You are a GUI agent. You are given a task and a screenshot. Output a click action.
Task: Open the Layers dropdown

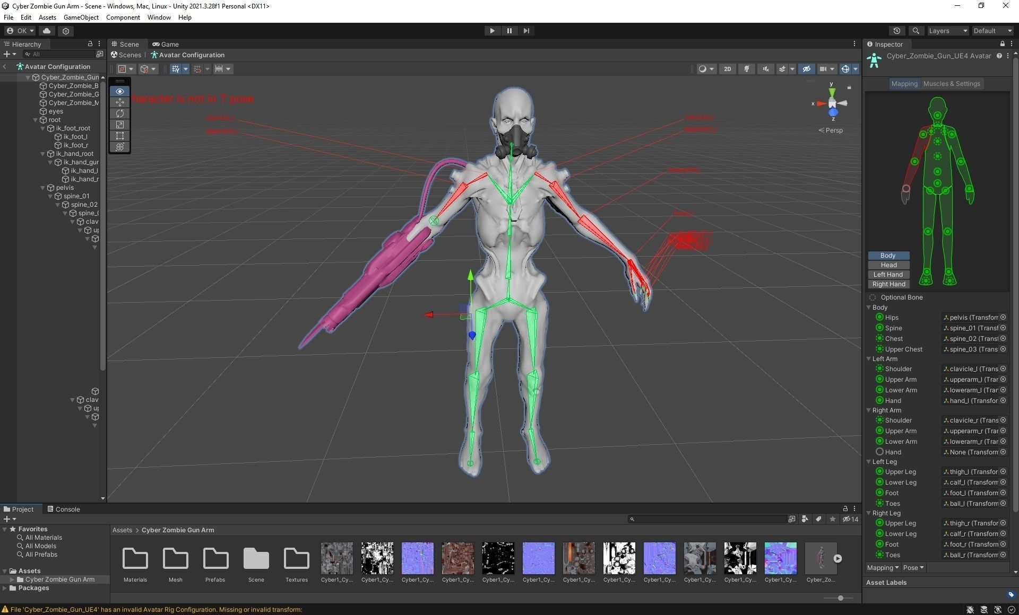tap(948, 31)
